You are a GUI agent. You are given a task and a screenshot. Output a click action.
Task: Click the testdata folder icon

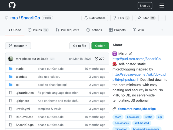tap(11, 77)
